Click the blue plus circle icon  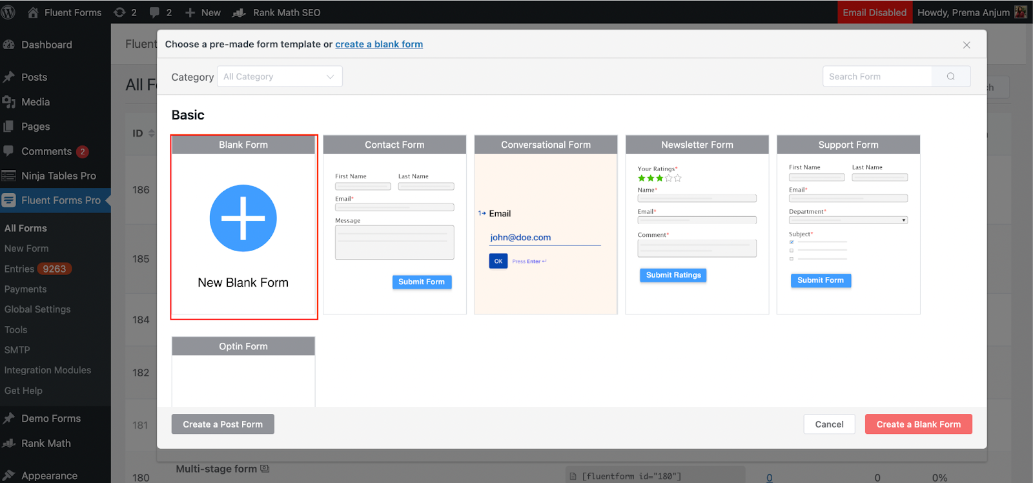(x=243, y=218)
